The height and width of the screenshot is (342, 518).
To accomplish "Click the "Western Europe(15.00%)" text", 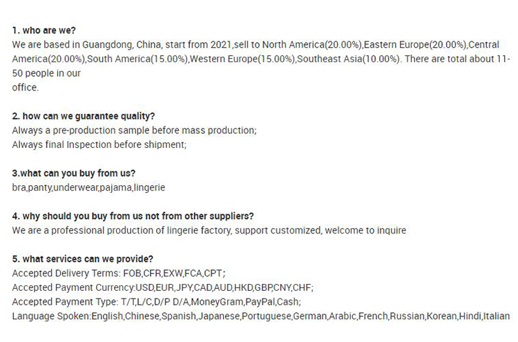I will (242, 59).
